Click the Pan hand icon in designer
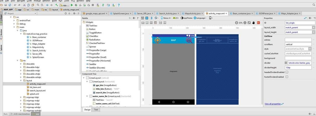 point(254,23)
